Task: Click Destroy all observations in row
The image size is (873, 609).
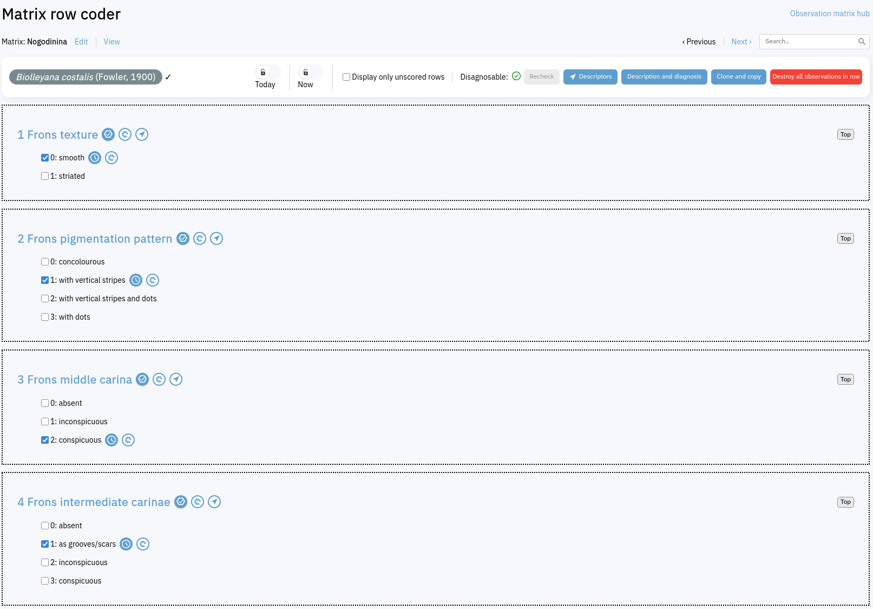Action: click(816, 77)
